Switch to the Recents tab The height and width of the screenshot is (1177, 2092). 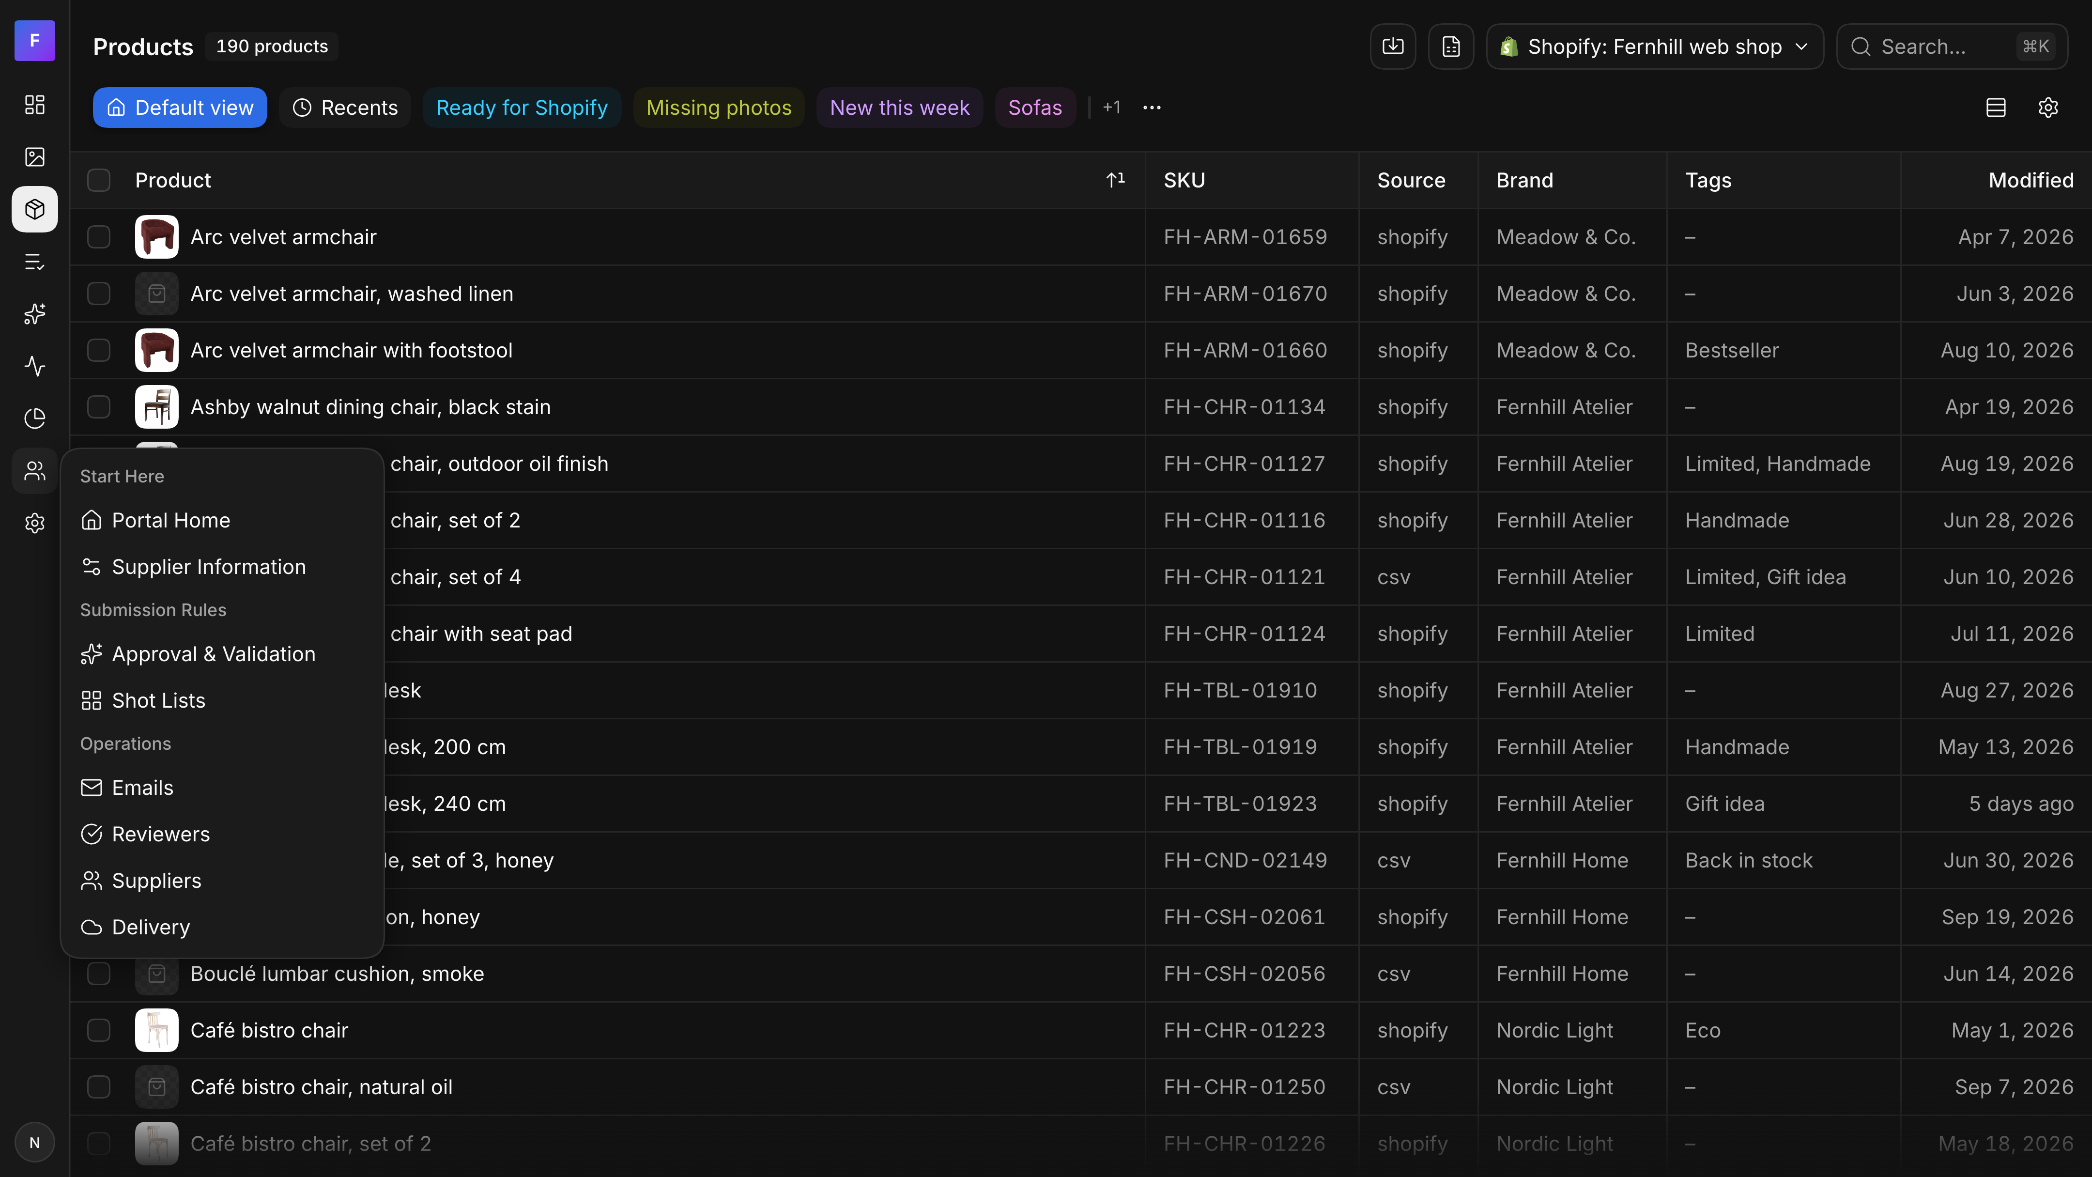[345, 107]
